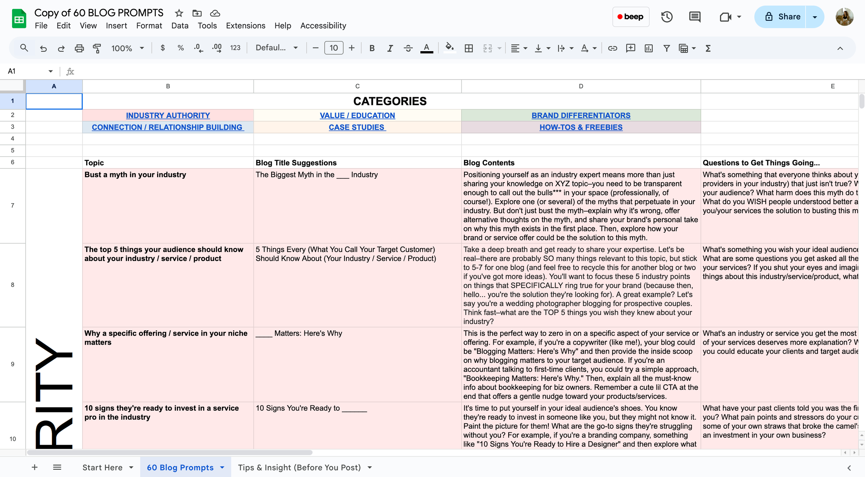
Task: Click the functions sigma icon
Action: click(x=708, y=48)
